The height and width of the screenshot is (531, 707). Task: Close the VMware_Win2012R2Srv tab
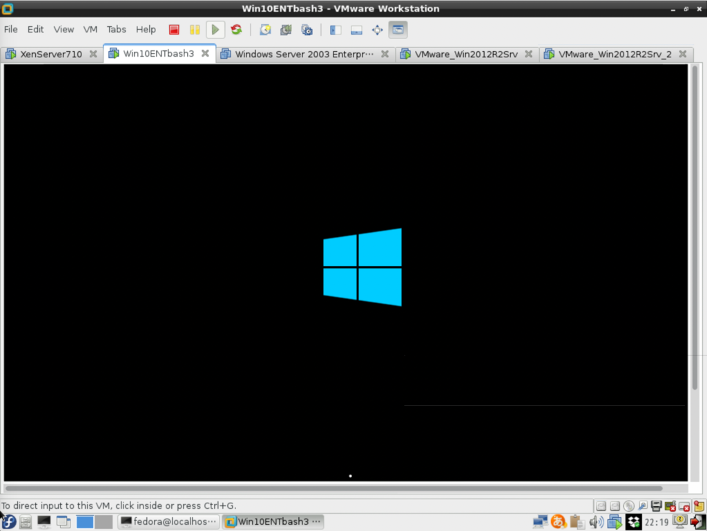tap(528, 54)
